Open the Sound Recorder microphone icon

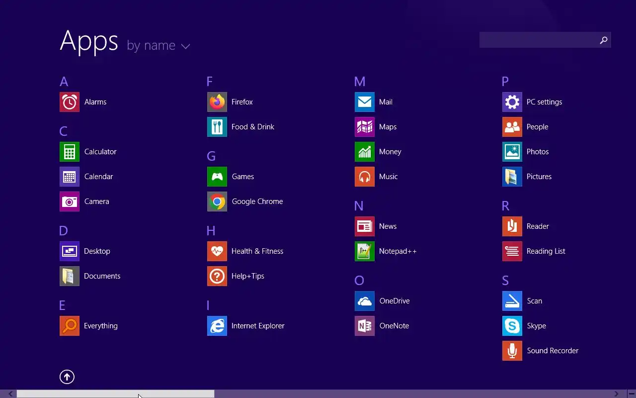(x=512, y=351)
